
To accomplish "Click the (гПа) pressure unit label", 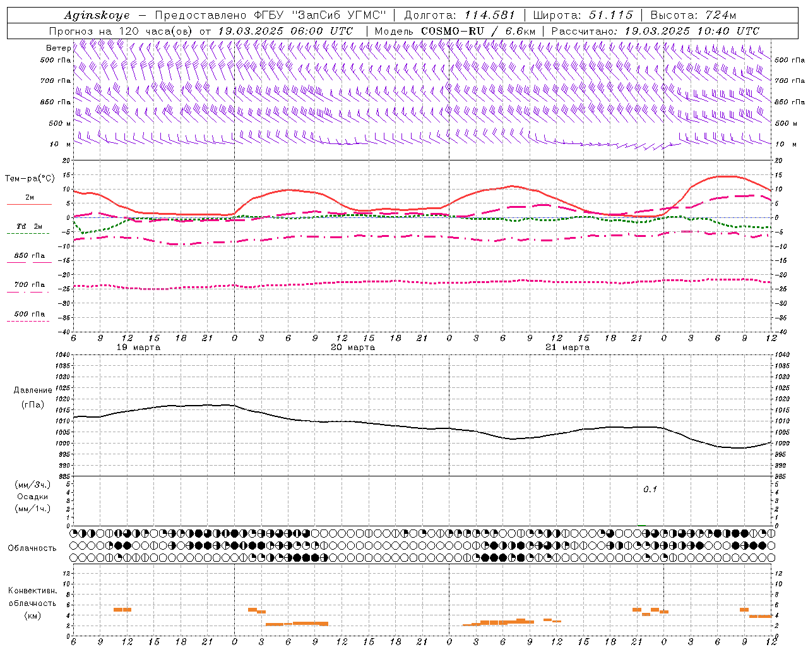I will point(33,404).
